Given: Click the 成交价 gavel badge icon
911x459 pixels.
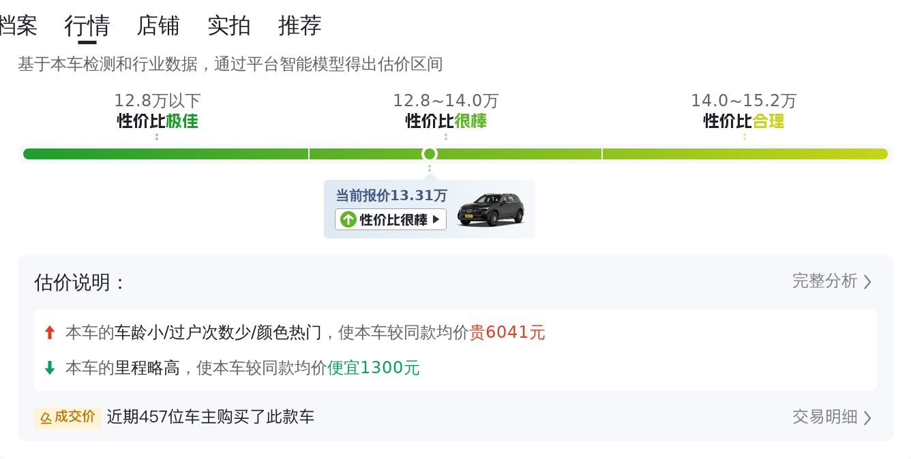Looking at the screenshot, I should pos(46,417).
